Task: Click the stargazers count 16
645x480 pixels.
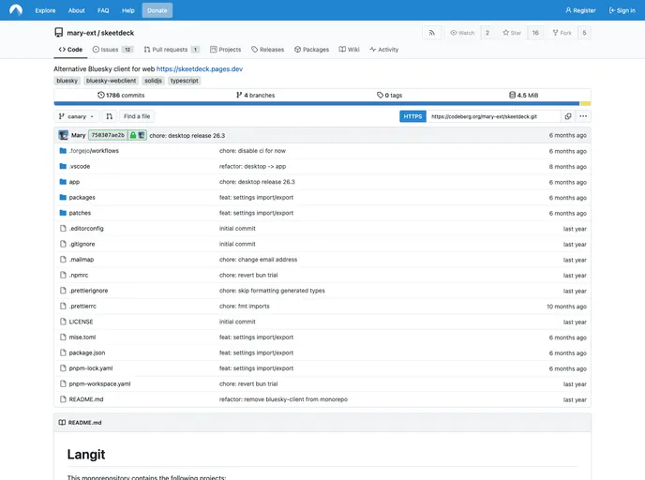Action: coord(535,33)
